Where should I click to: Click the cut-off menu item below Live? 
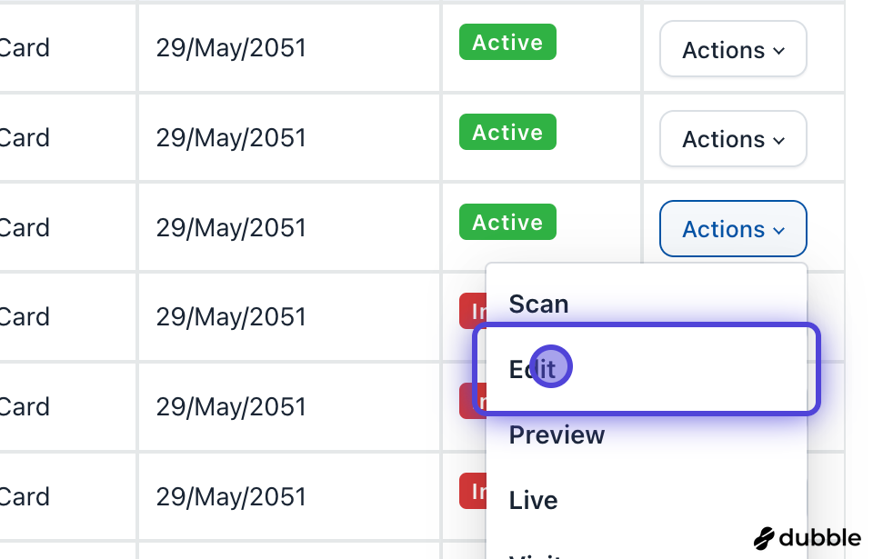click(x=537, y=553)
